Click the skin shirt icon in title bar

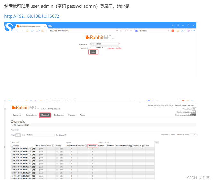tap(178, 25)
